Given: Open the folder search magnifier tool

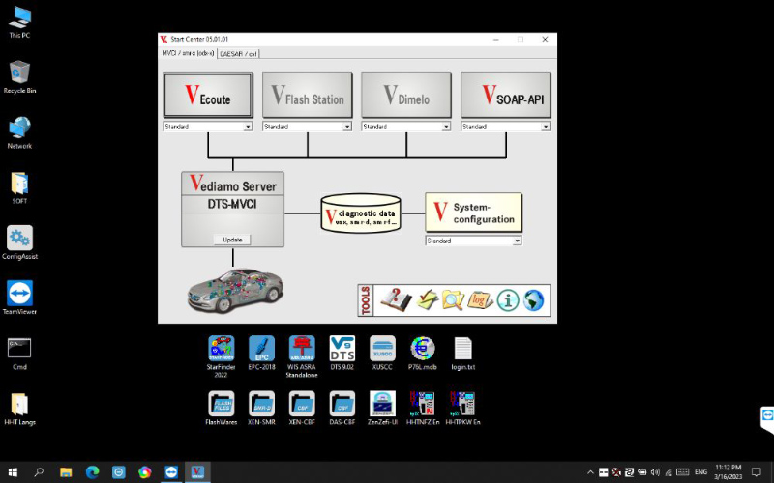Looking at the screenshot, I should [453, 300].
